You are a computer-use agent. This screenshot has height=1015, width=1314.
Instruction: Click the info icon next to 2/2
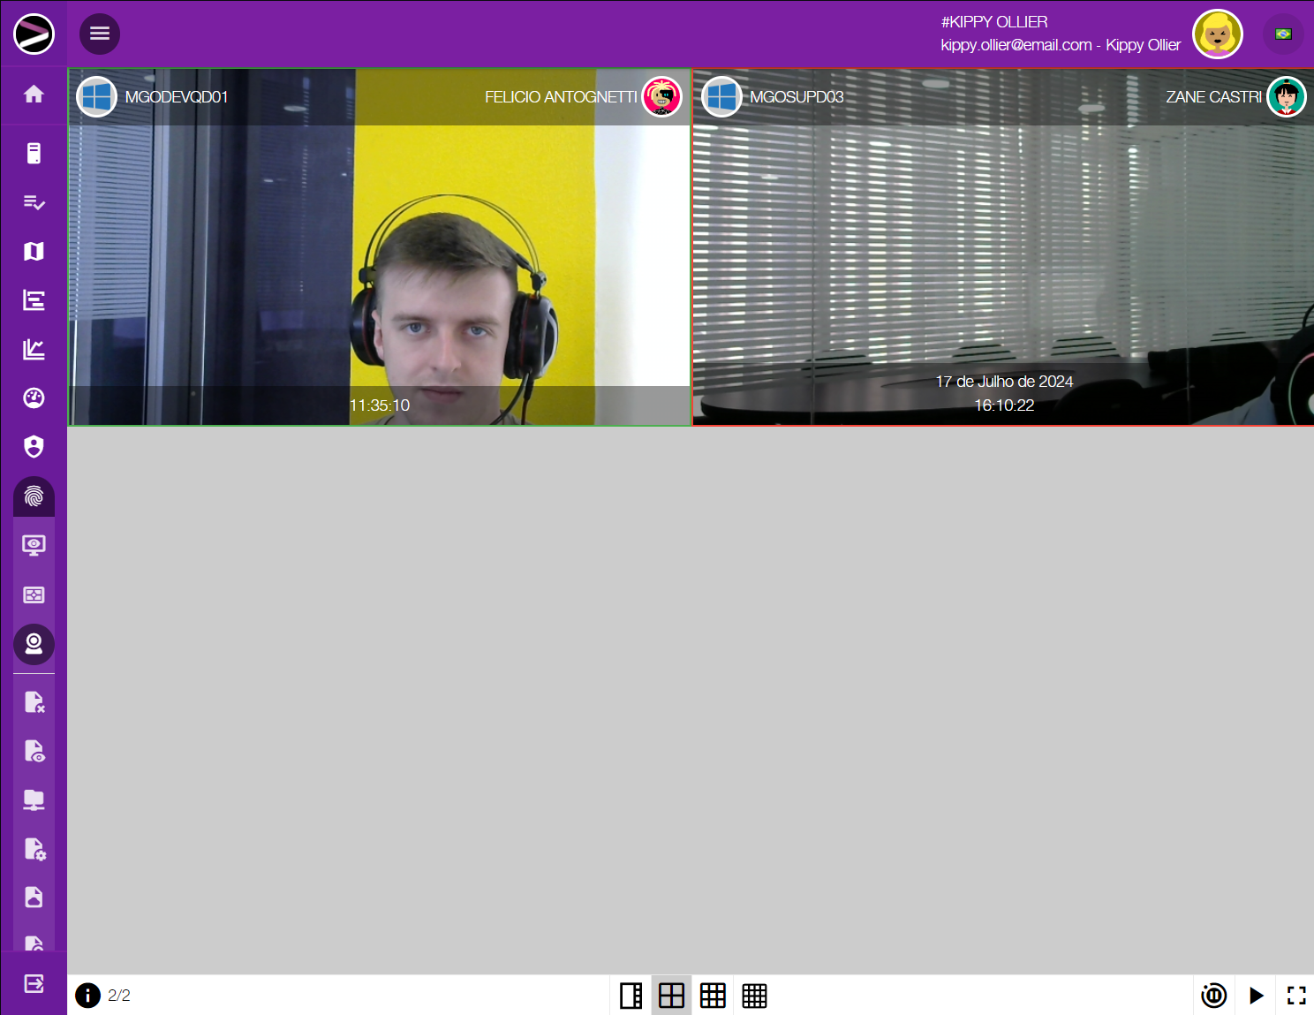point(88,996)
